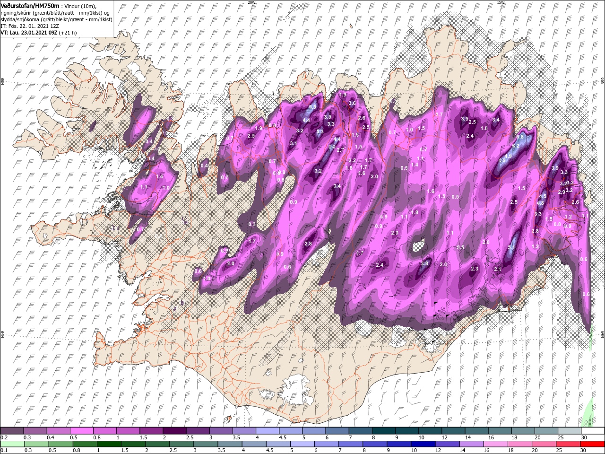
Task: Click the '0.1' lower legend label
Action: pyautogui.click(x=4, y=450)
